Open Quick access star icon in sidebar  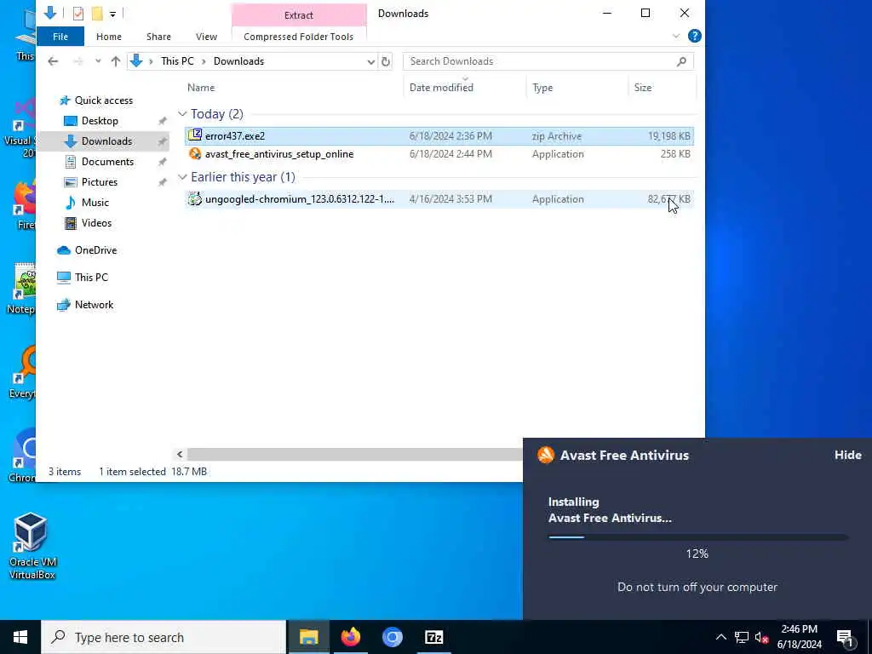tap(65, 100)
